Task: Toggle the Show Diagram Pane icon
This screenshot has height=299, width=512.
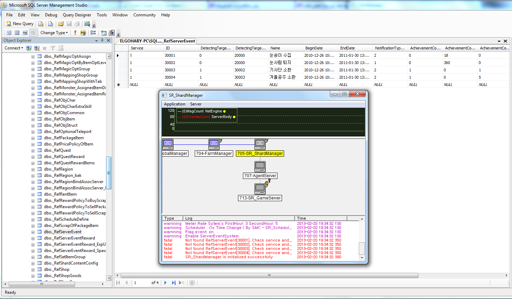Action: point(9,33)
